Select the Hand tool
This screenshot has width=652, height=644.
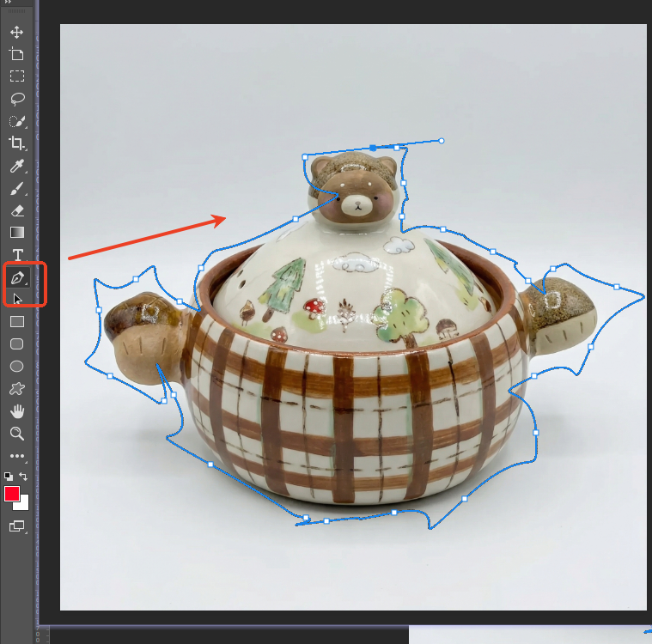point(16,410)
